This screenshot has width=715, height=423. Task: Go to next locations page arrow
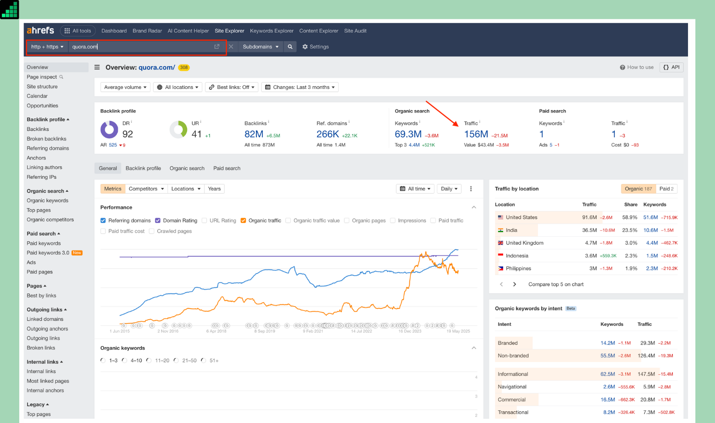[x=514, y=284]
